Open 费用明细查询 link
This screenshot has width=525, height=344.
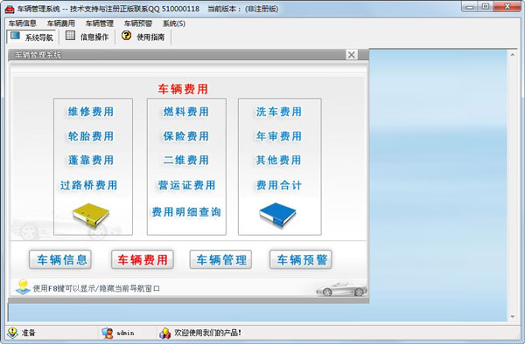click(186, 212)
